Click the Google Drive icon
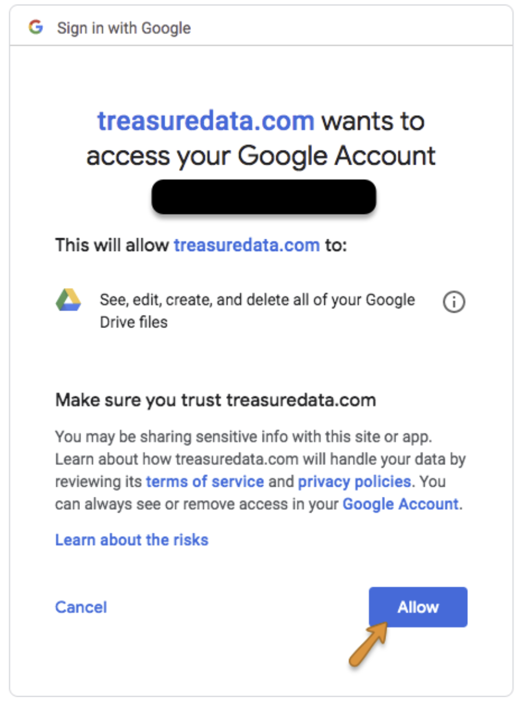The image size is (523, 702). point(68,300)
